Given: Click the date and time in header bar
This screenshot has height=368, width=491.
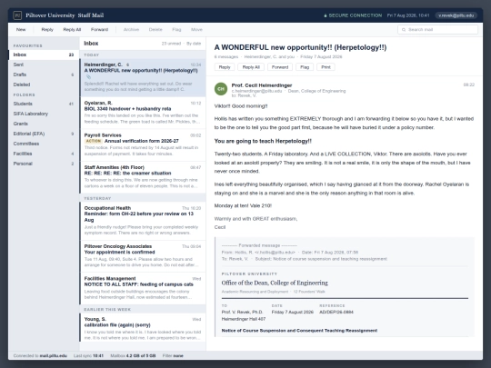Looking at the screenshot, I should tap(408, 15).
